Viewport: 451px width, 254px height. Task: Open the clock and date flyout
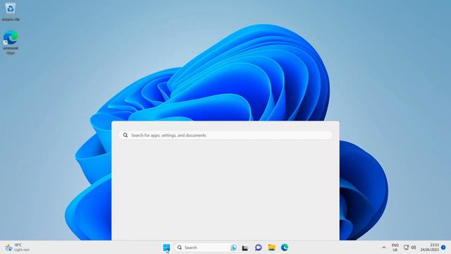(x=430, y=248)
